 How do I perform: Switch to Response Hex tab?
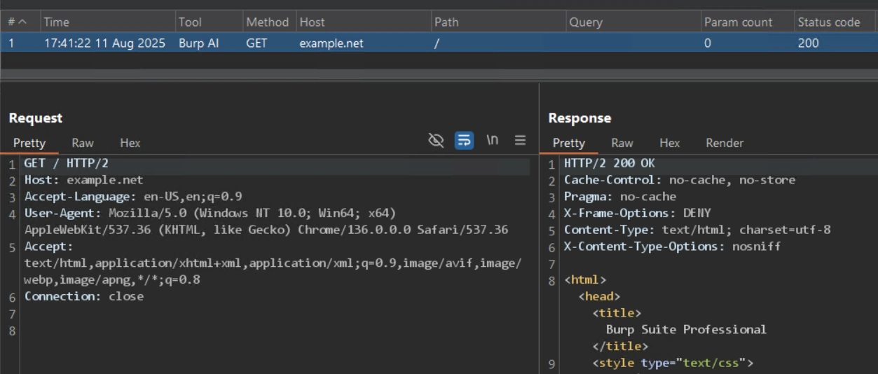pos(669,143)
